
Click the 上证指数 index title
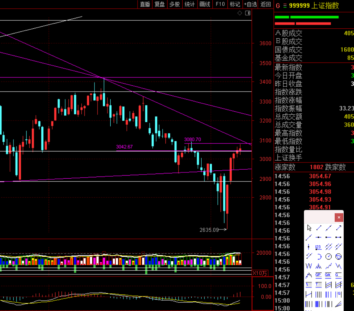point(325,6)
